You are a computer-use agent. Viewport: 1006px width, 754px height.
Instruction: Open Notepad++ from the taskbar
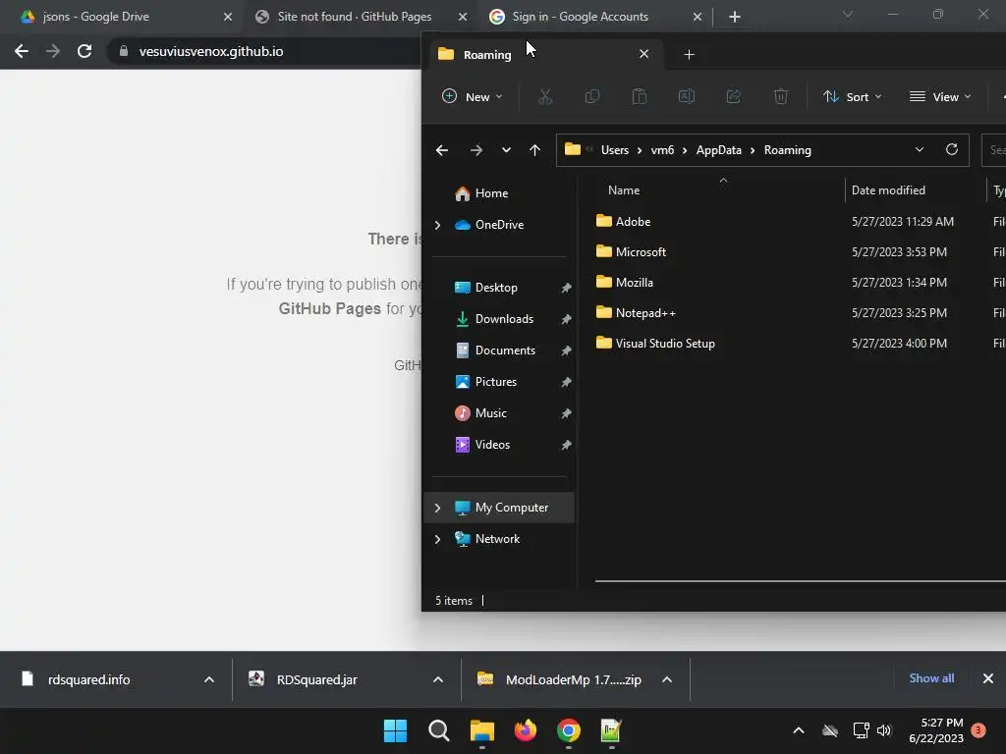pyautogui.click(x=611, y=730)
